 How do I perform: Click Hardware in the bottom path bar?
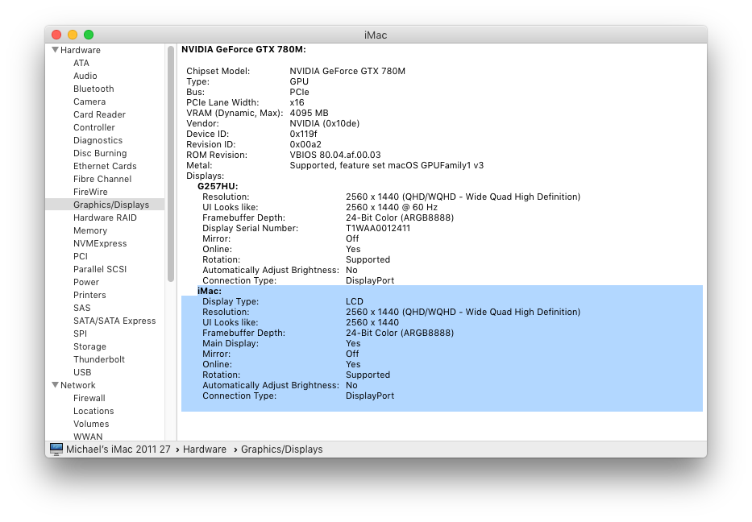(204, 449)
